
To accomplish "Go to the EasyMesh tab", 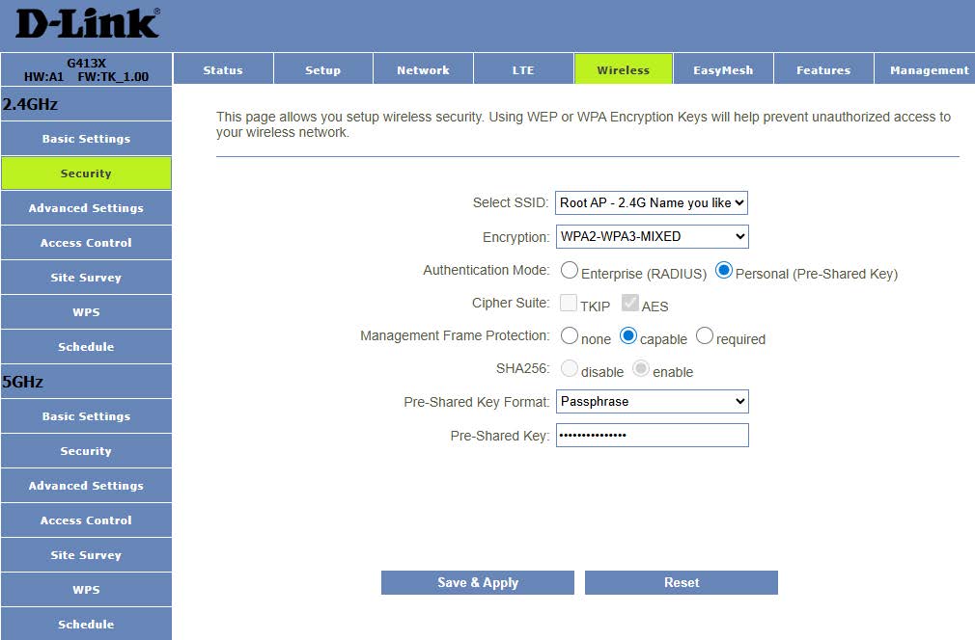I will 723,70.
